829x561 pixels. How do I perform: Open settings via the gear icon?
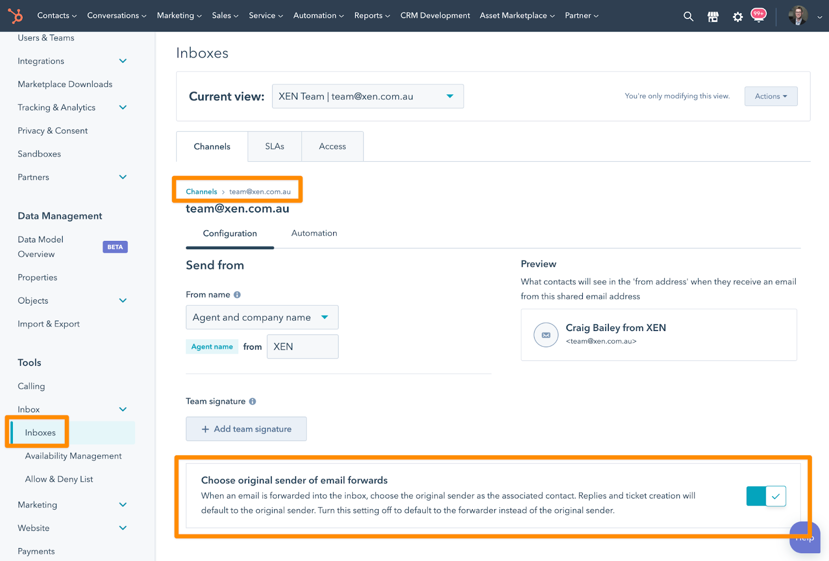(737, 17)
